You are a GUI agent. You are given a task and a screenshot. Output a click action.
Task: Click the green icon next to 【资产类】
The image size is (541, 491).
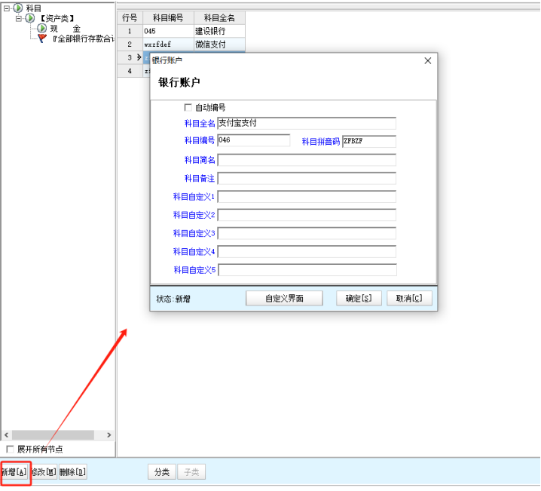pyautogui.click(x=30, y=17)
